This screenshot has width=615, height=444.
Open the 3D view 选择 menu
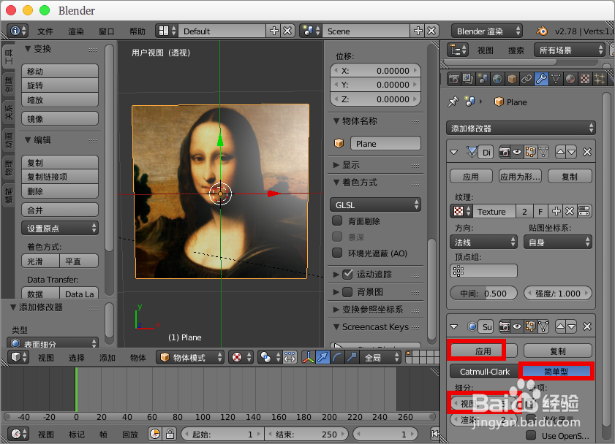pos(77,358)
